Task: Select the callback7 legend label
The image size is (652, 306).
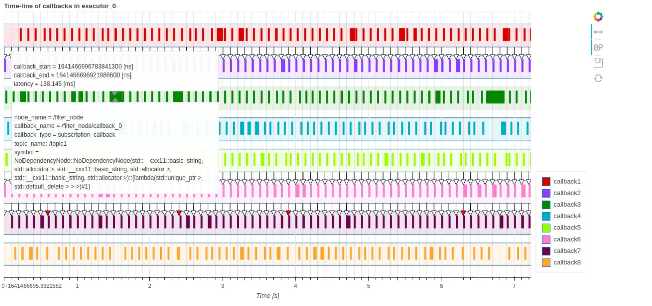Action: (x=567, y=251)
